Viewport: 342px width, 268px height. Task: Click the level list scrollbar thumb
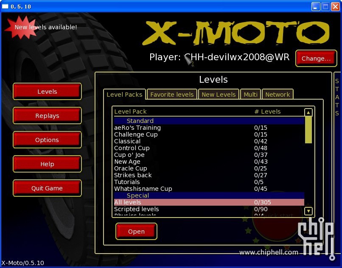click(308, 130)
